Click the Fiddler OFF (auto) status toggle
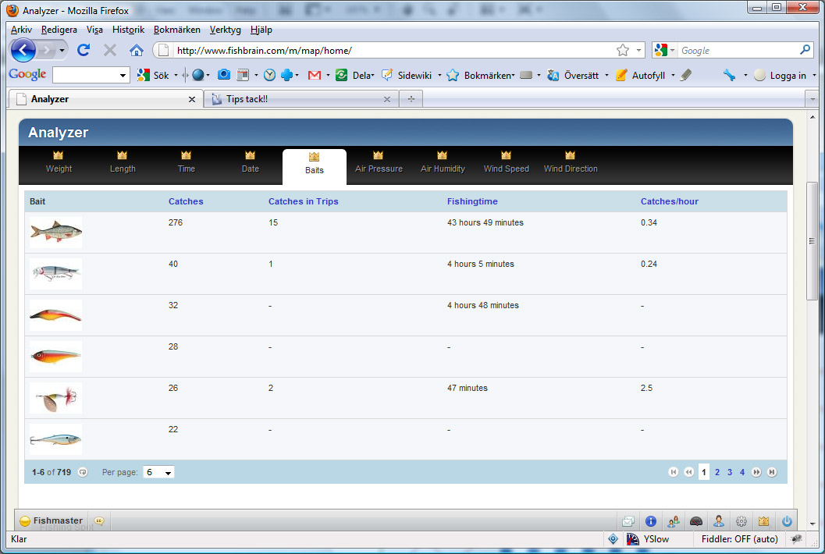825x554 pixels. (x=739, y=539)
